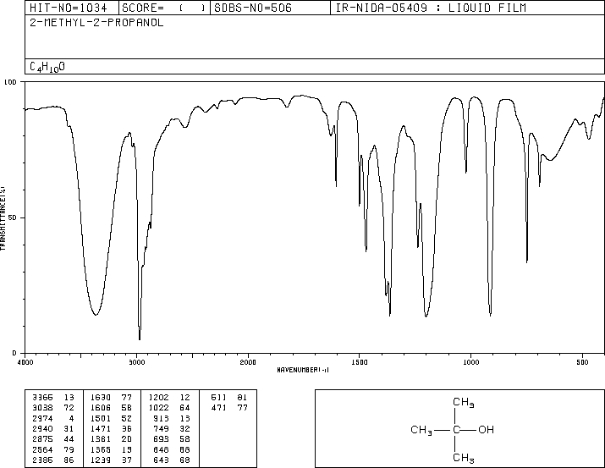The image size is (605, 468).
Task: Select peak value 2875 in the table
Action: click(42, 439)
